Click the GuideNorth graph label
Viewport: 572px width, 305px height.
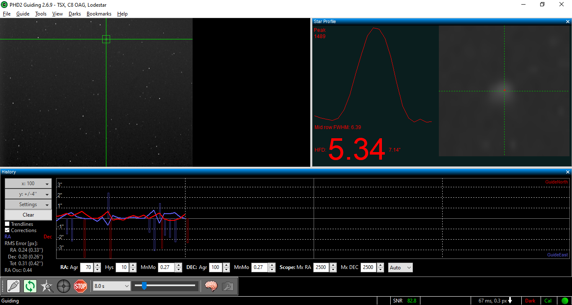[557, 182]
